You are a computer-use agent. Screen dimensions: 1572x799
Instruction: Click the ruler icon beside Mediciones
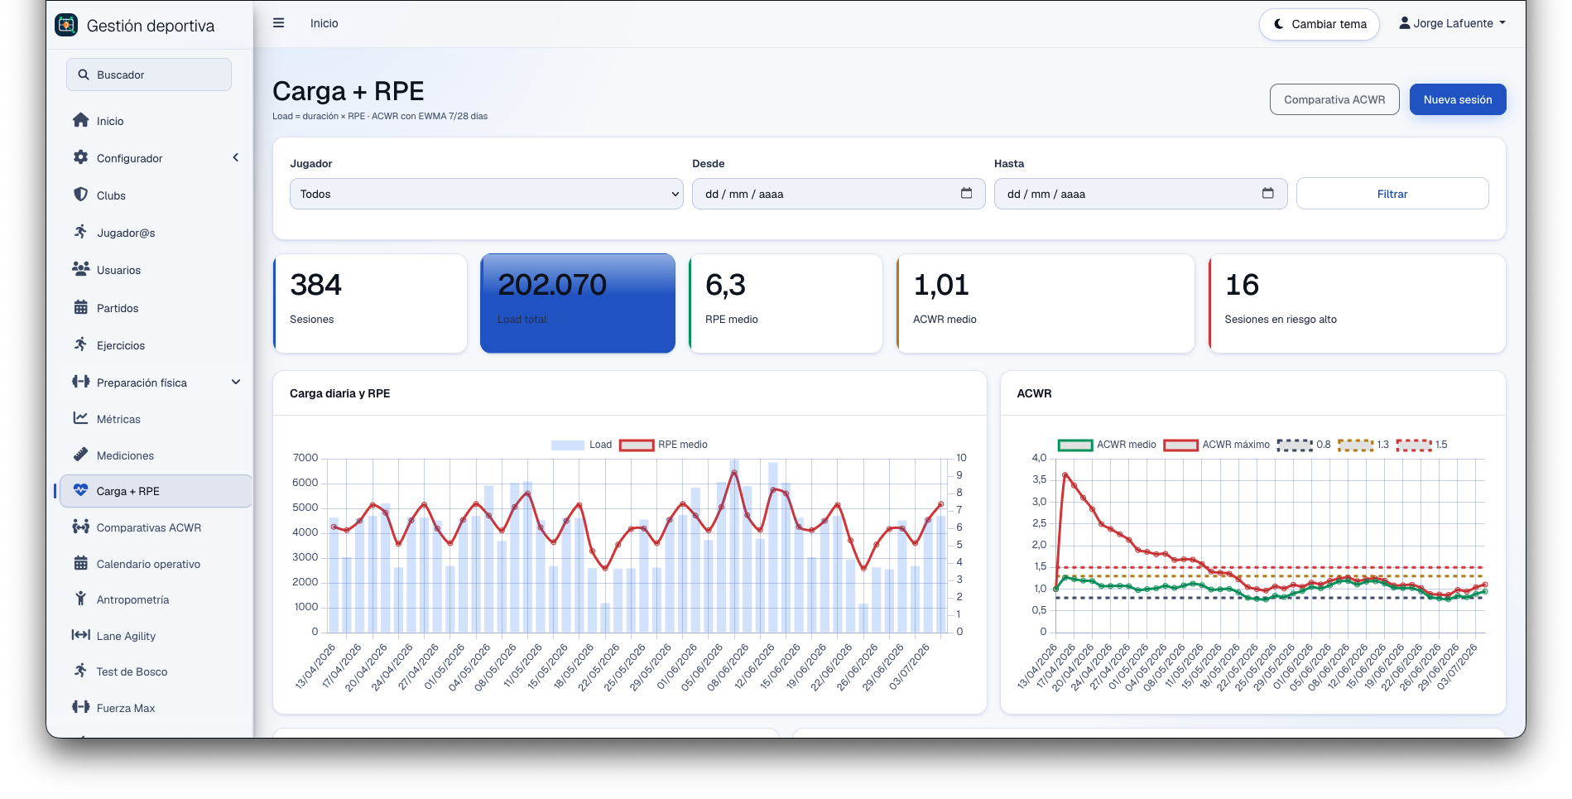[x=80, y=455]
